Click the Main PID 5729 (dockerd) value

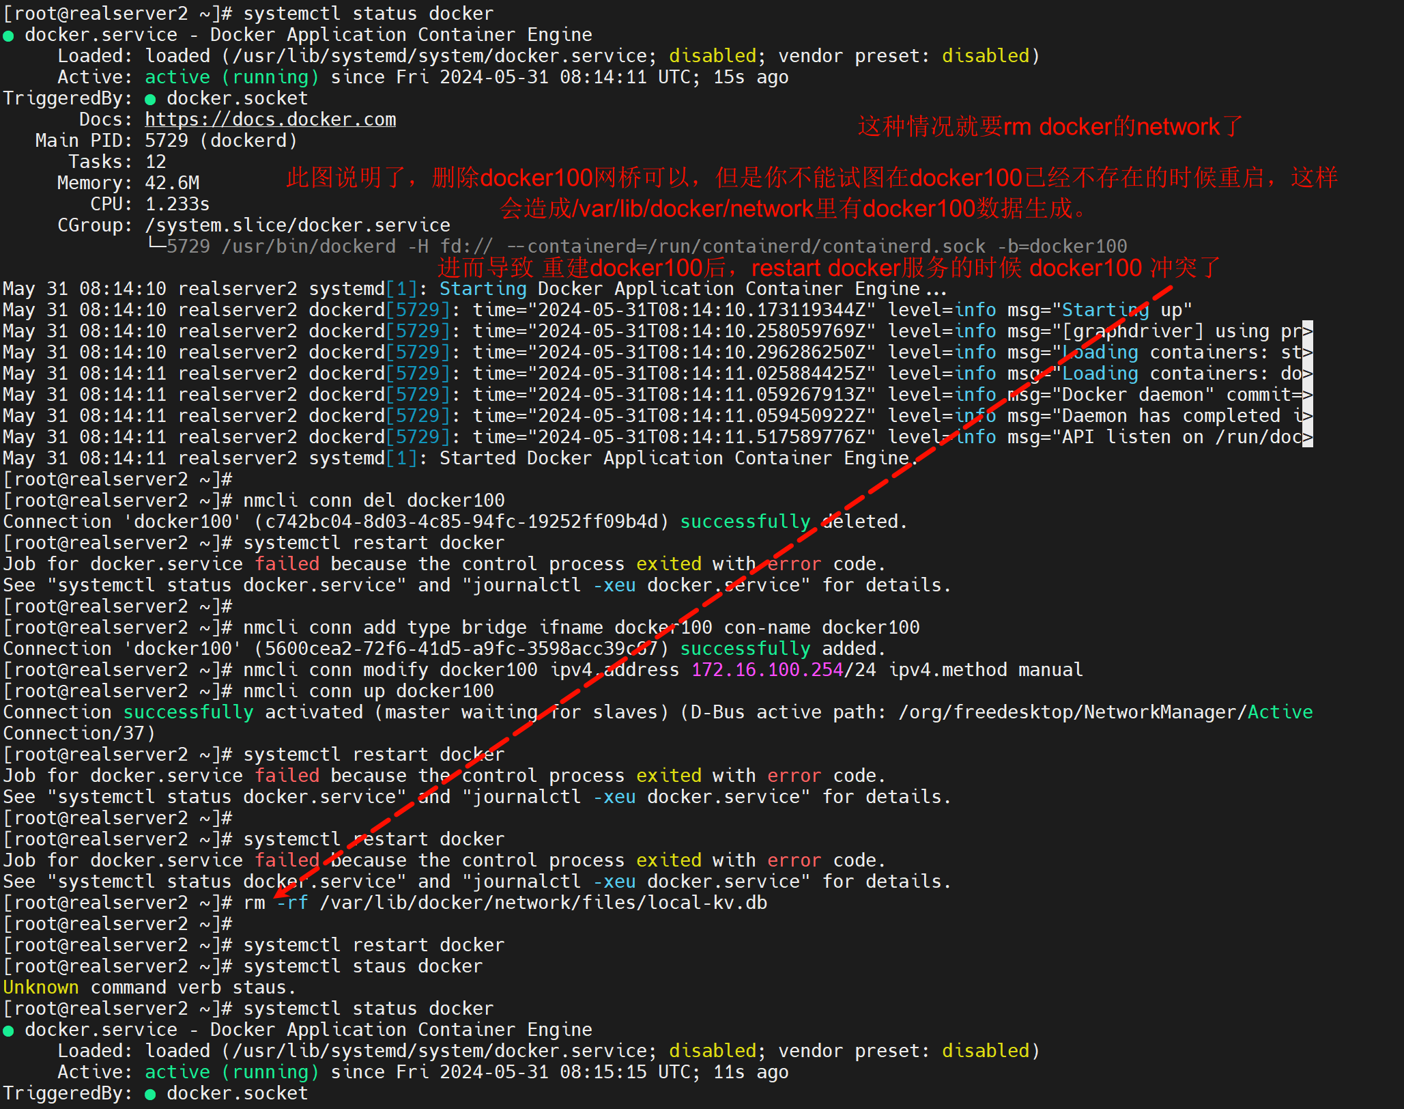tap(221, 141)
